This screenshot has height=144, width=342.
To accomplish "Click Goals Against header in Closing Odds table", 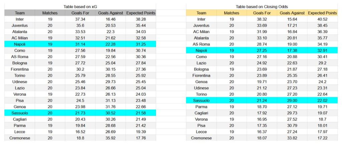I will [x=292, y=13].
